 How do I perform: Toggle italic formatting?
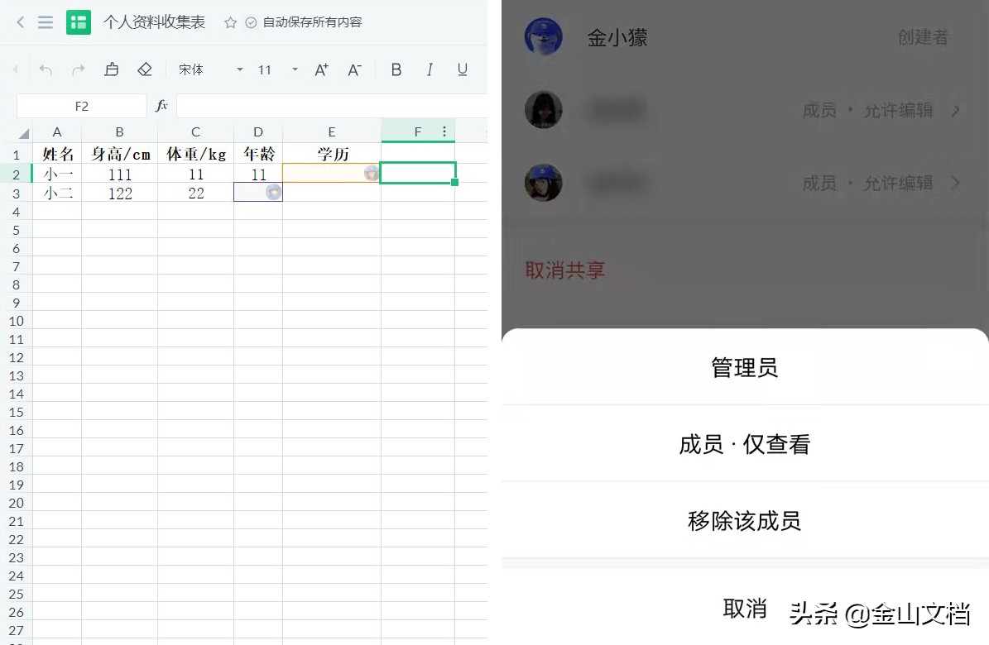(430, 69)
